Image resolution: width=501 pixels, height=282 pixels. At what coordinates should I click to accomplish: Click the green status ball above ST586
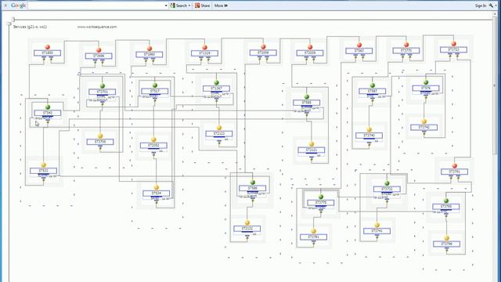[x=252, y=183]
